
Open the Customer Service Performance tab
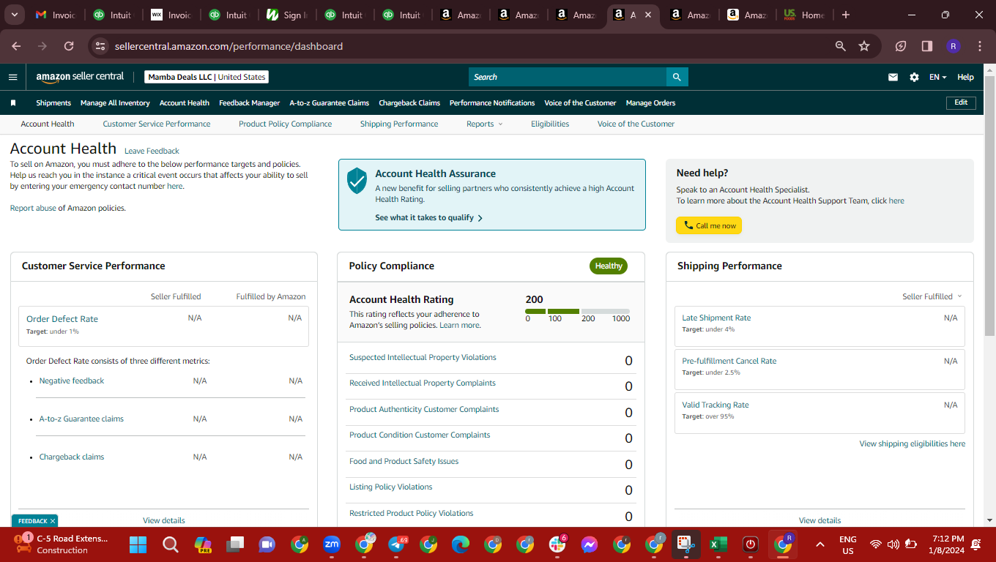point(157,124)
